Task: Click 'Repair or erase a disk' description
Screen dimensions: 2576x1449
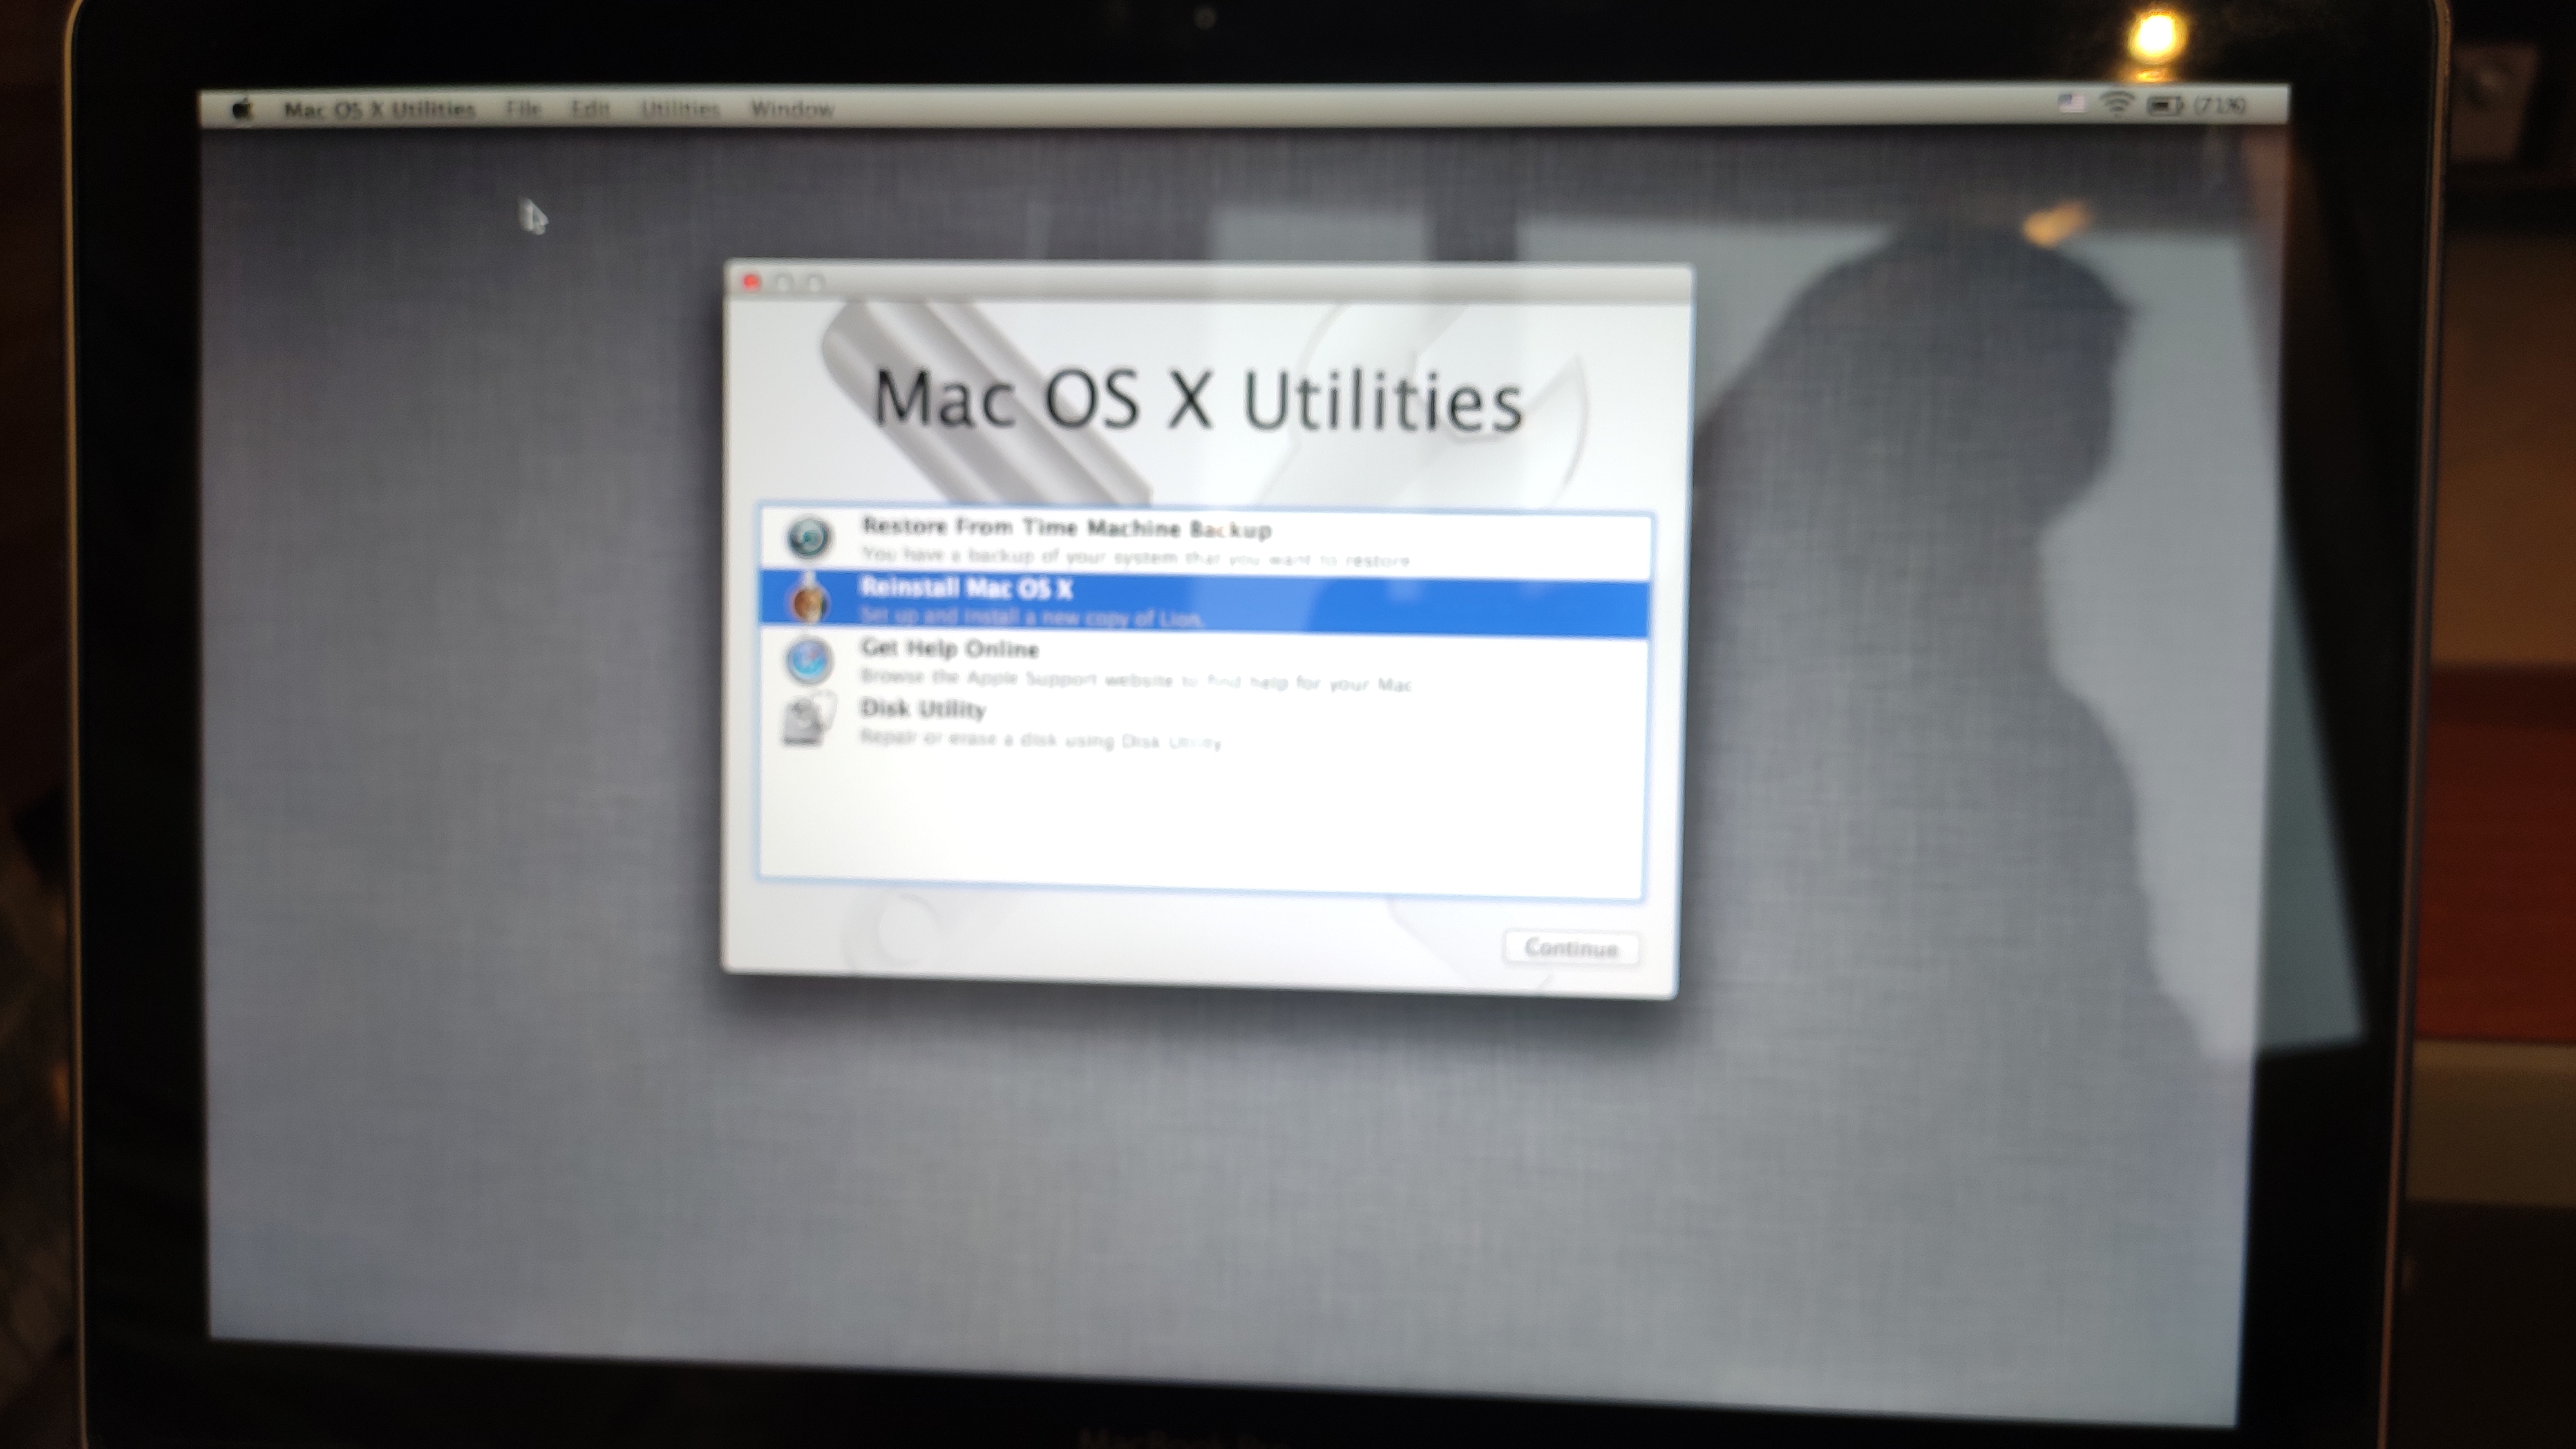Action: (x=1040, y=740)
